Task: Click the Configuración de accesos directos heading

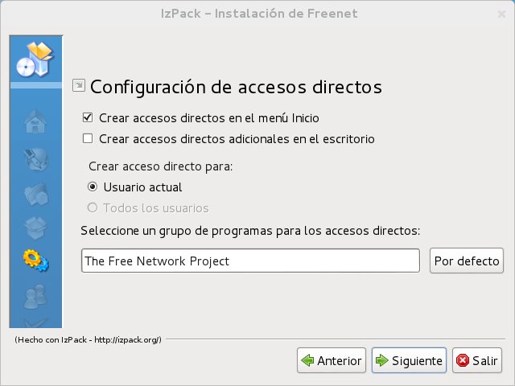Action: 236,86
